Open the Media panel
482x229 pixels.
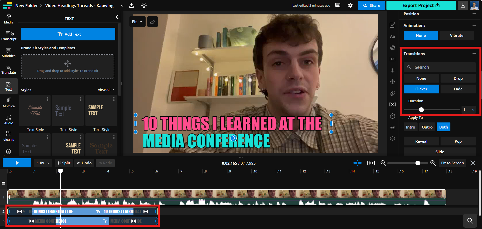point(9,19)
